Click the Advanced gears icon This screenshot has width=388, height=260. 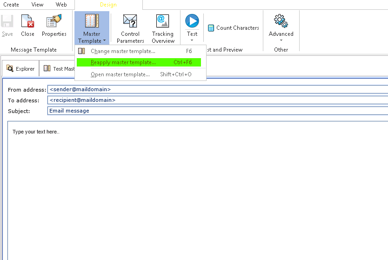pyautogui.click(x=281, y=21)
